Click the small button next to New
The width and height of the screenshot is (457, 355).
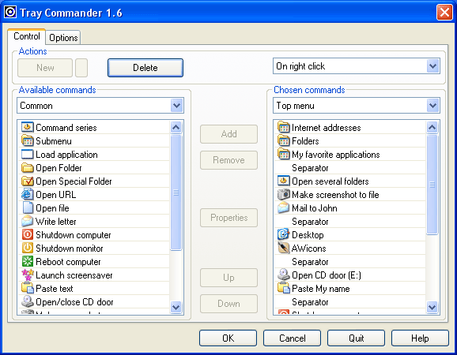[x=81, y=68]
